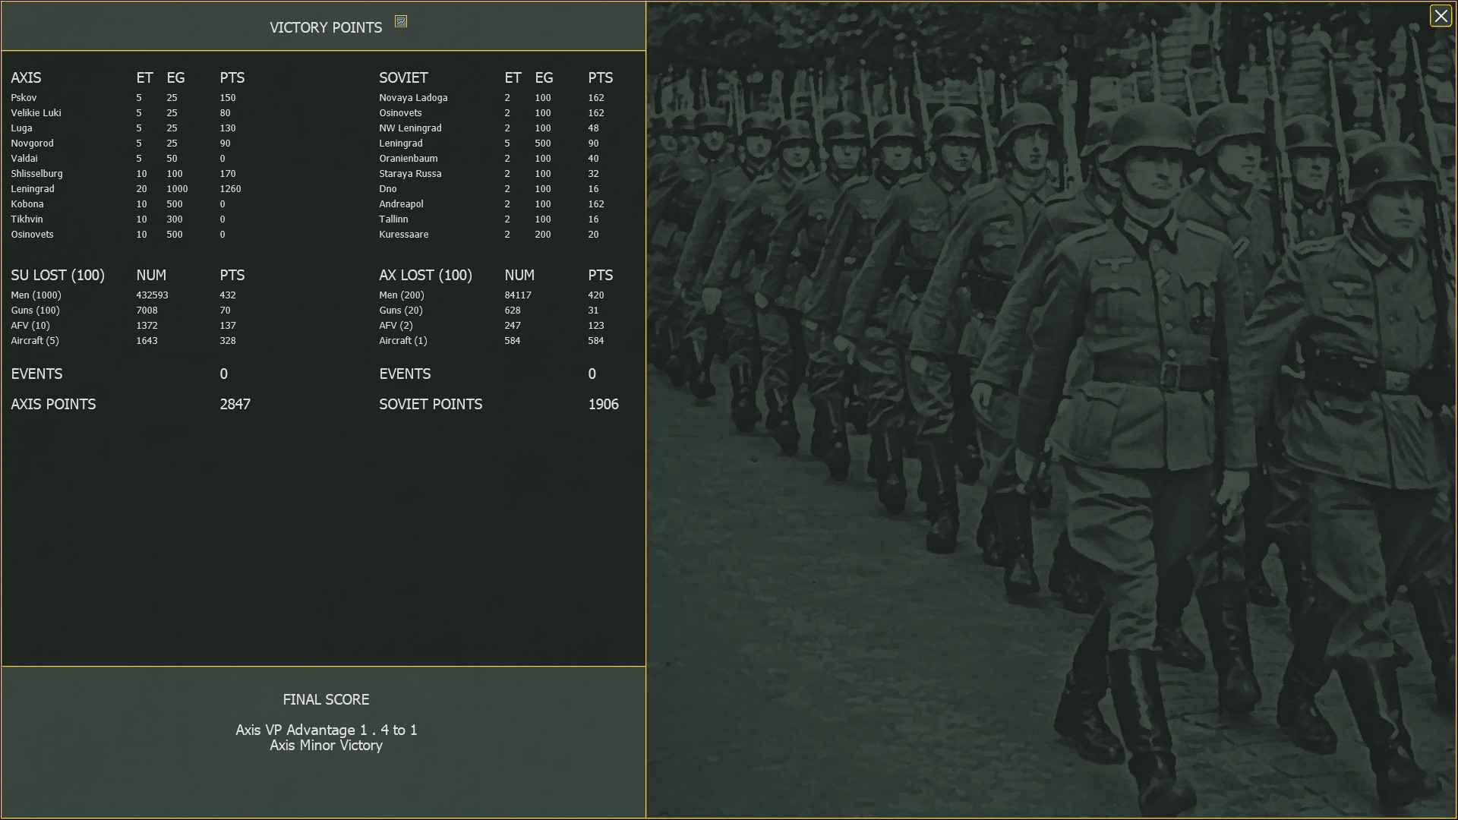Click Kobona in Axis objective list
This screenshot has width=1458, height=820.
click(x=27, y=204)
